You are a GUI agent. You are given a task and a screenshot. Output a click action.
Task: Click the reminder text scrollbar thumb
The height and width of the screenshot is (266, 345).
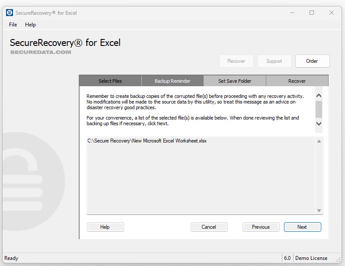click(x=319, y=109)
